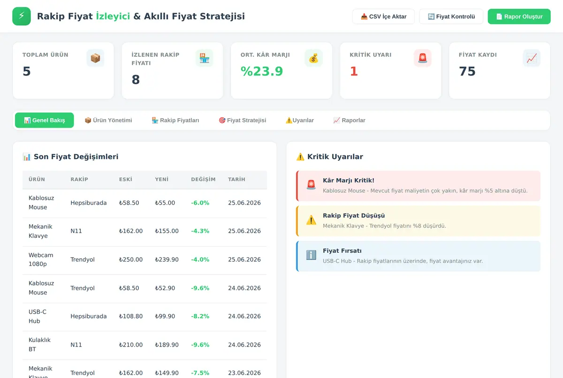Click the green lightning logo icon
The width and height of the screenshot is (563, 378).
coord(21,16)
